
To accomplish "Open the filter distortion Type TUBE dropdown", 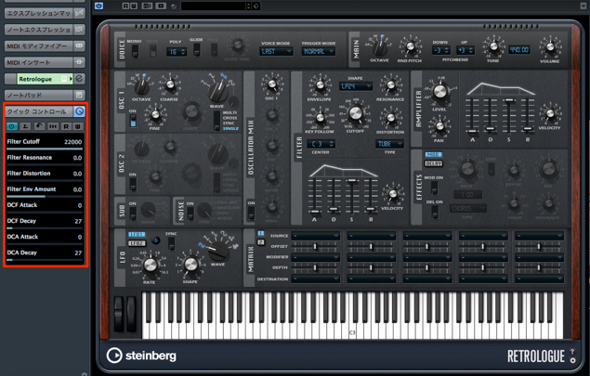I will click(x=389, y=144).
